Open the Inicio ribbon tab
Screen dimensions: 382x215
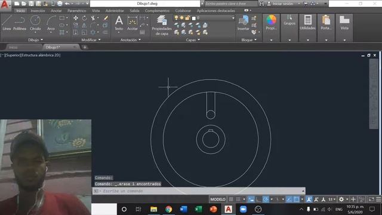20,11
